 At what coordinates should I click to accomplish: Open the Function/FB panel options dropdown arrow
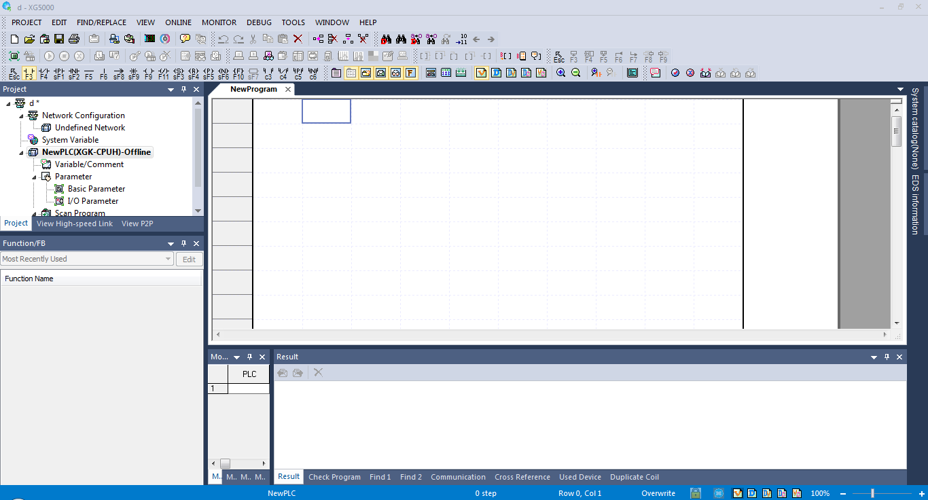[171, 243]
